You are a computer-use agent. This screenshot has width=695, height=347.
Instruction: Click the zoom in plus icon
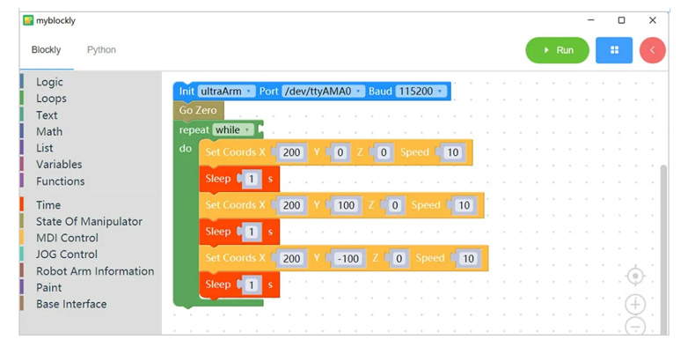[635, 305]
